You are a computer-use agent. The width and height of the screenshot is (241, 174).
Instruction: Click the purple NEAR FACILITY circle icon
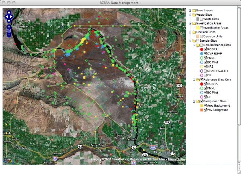pos(202,71)
